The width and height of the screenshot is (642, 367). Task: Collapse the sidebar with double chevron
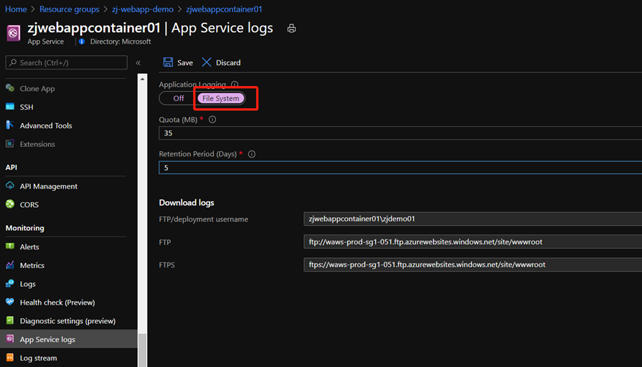coord(138,62)
